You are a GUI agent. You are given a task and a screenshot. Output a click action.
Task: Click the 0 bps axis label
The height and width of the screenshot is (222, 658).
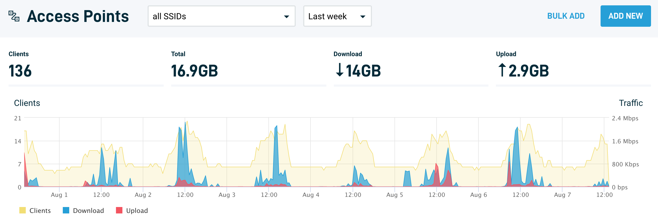620,187
